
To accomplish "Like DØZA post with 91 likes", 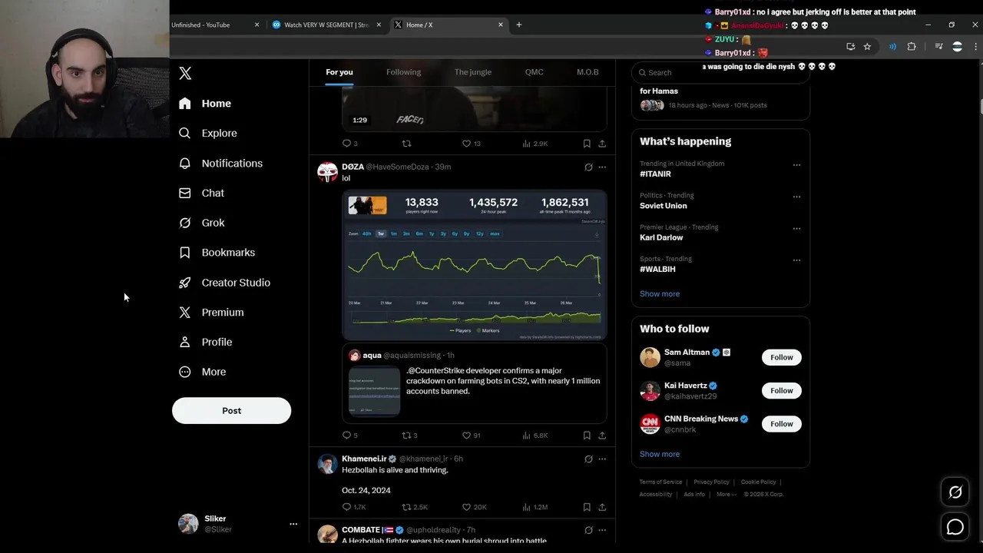I will [x=471, y=435].
